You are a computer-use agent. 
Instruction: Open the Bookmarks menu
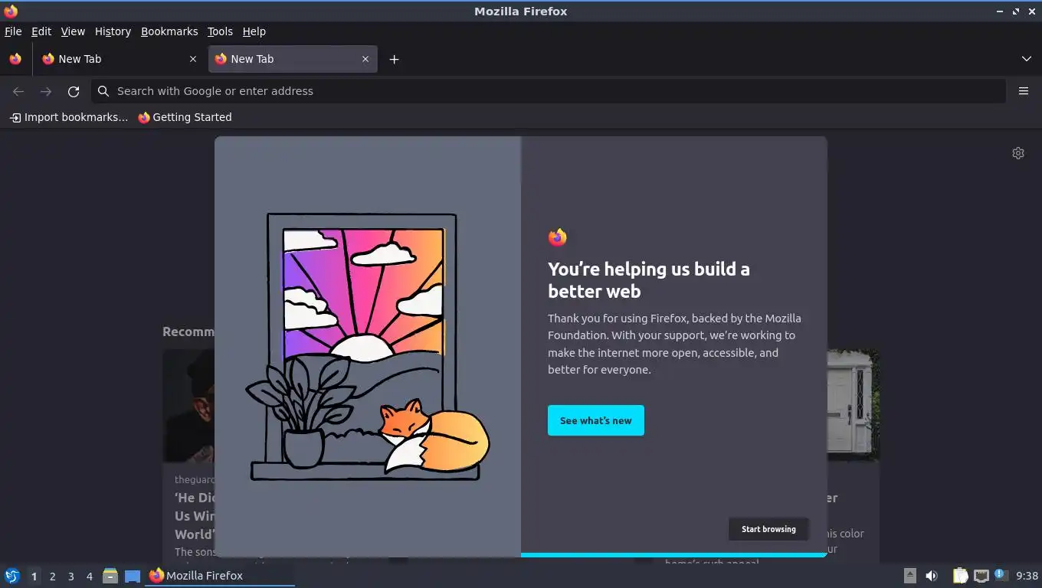(x=169, y=31)
